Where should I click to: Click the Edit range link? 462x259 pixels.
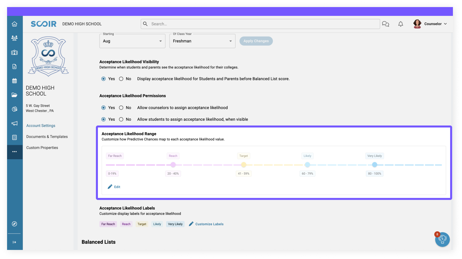(x=117, y=187)
